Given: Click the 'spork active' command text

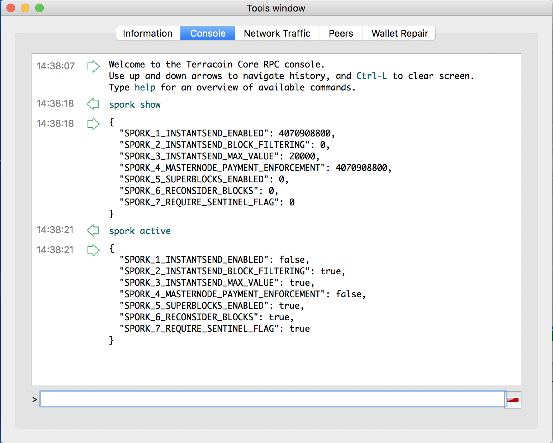Looking at the screenshot, I should tap(140, 231).
